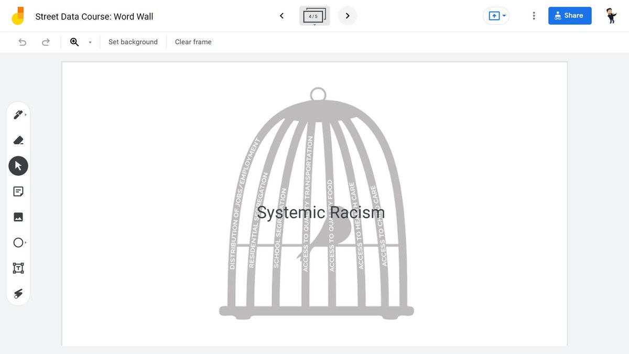This screenshot has height=354, width=629.
Task: Select the Circle shape tool
Action: click(x=18, y=242)
